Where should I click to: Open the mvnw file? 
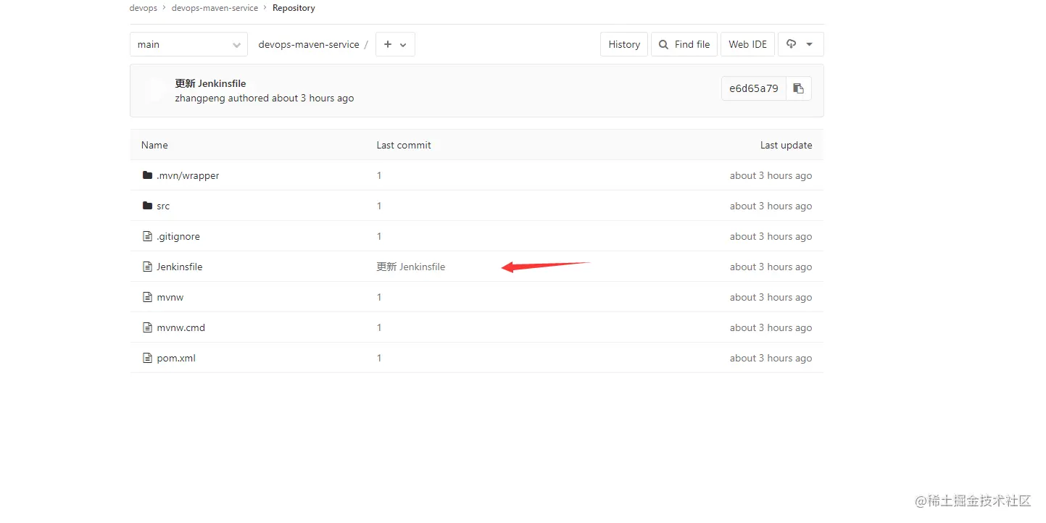tap(170, 297)
